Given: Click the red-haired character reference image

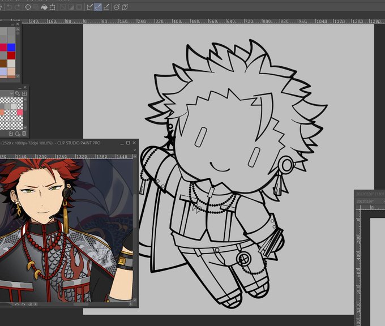Looking at the screenshot, I should (x=66, y=231).
